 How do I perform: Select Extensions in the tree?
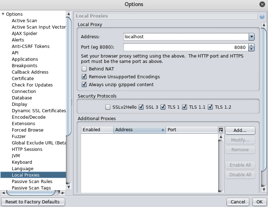23,124
